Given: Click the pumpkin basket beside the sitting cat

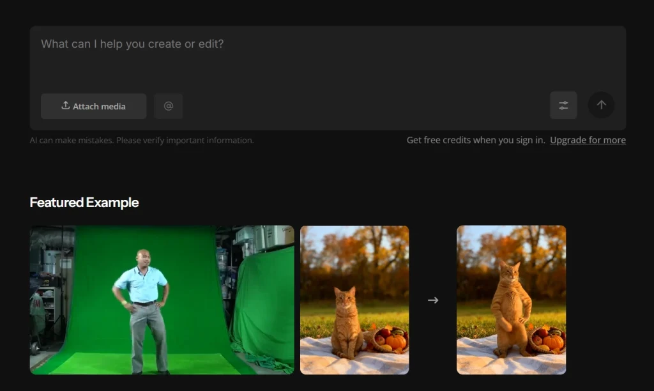Looking at the screenshot, I should point(387,339).
